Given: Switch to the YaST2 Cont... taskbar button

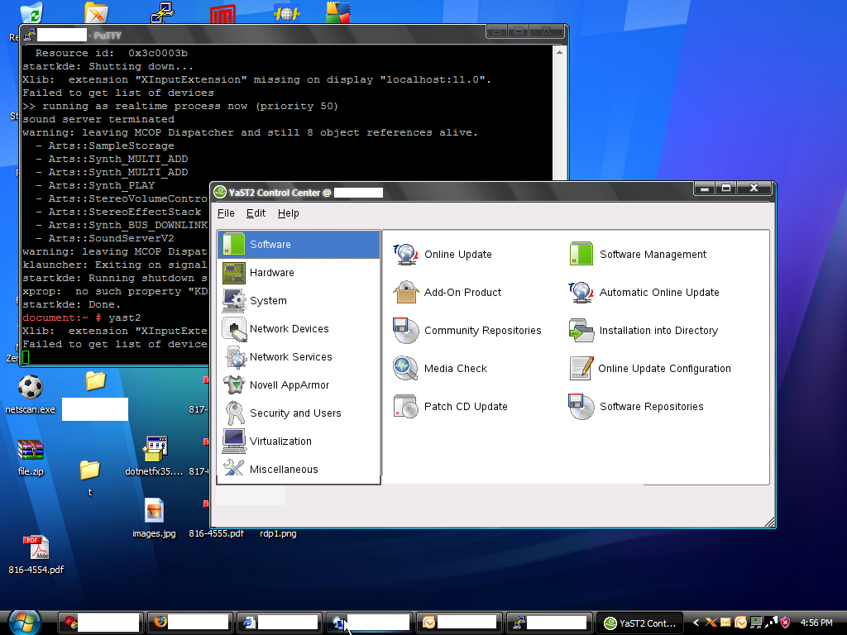Looking at the screenshot, I should pos(639,623).
